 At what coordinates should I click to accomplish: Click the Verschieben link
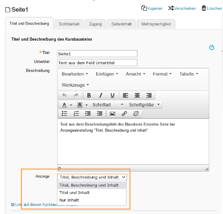click(182, 8)
